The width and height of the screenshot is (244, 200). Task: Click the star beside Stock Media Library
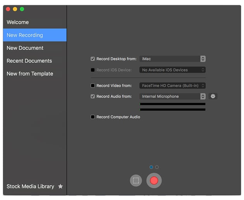(60, 186)
